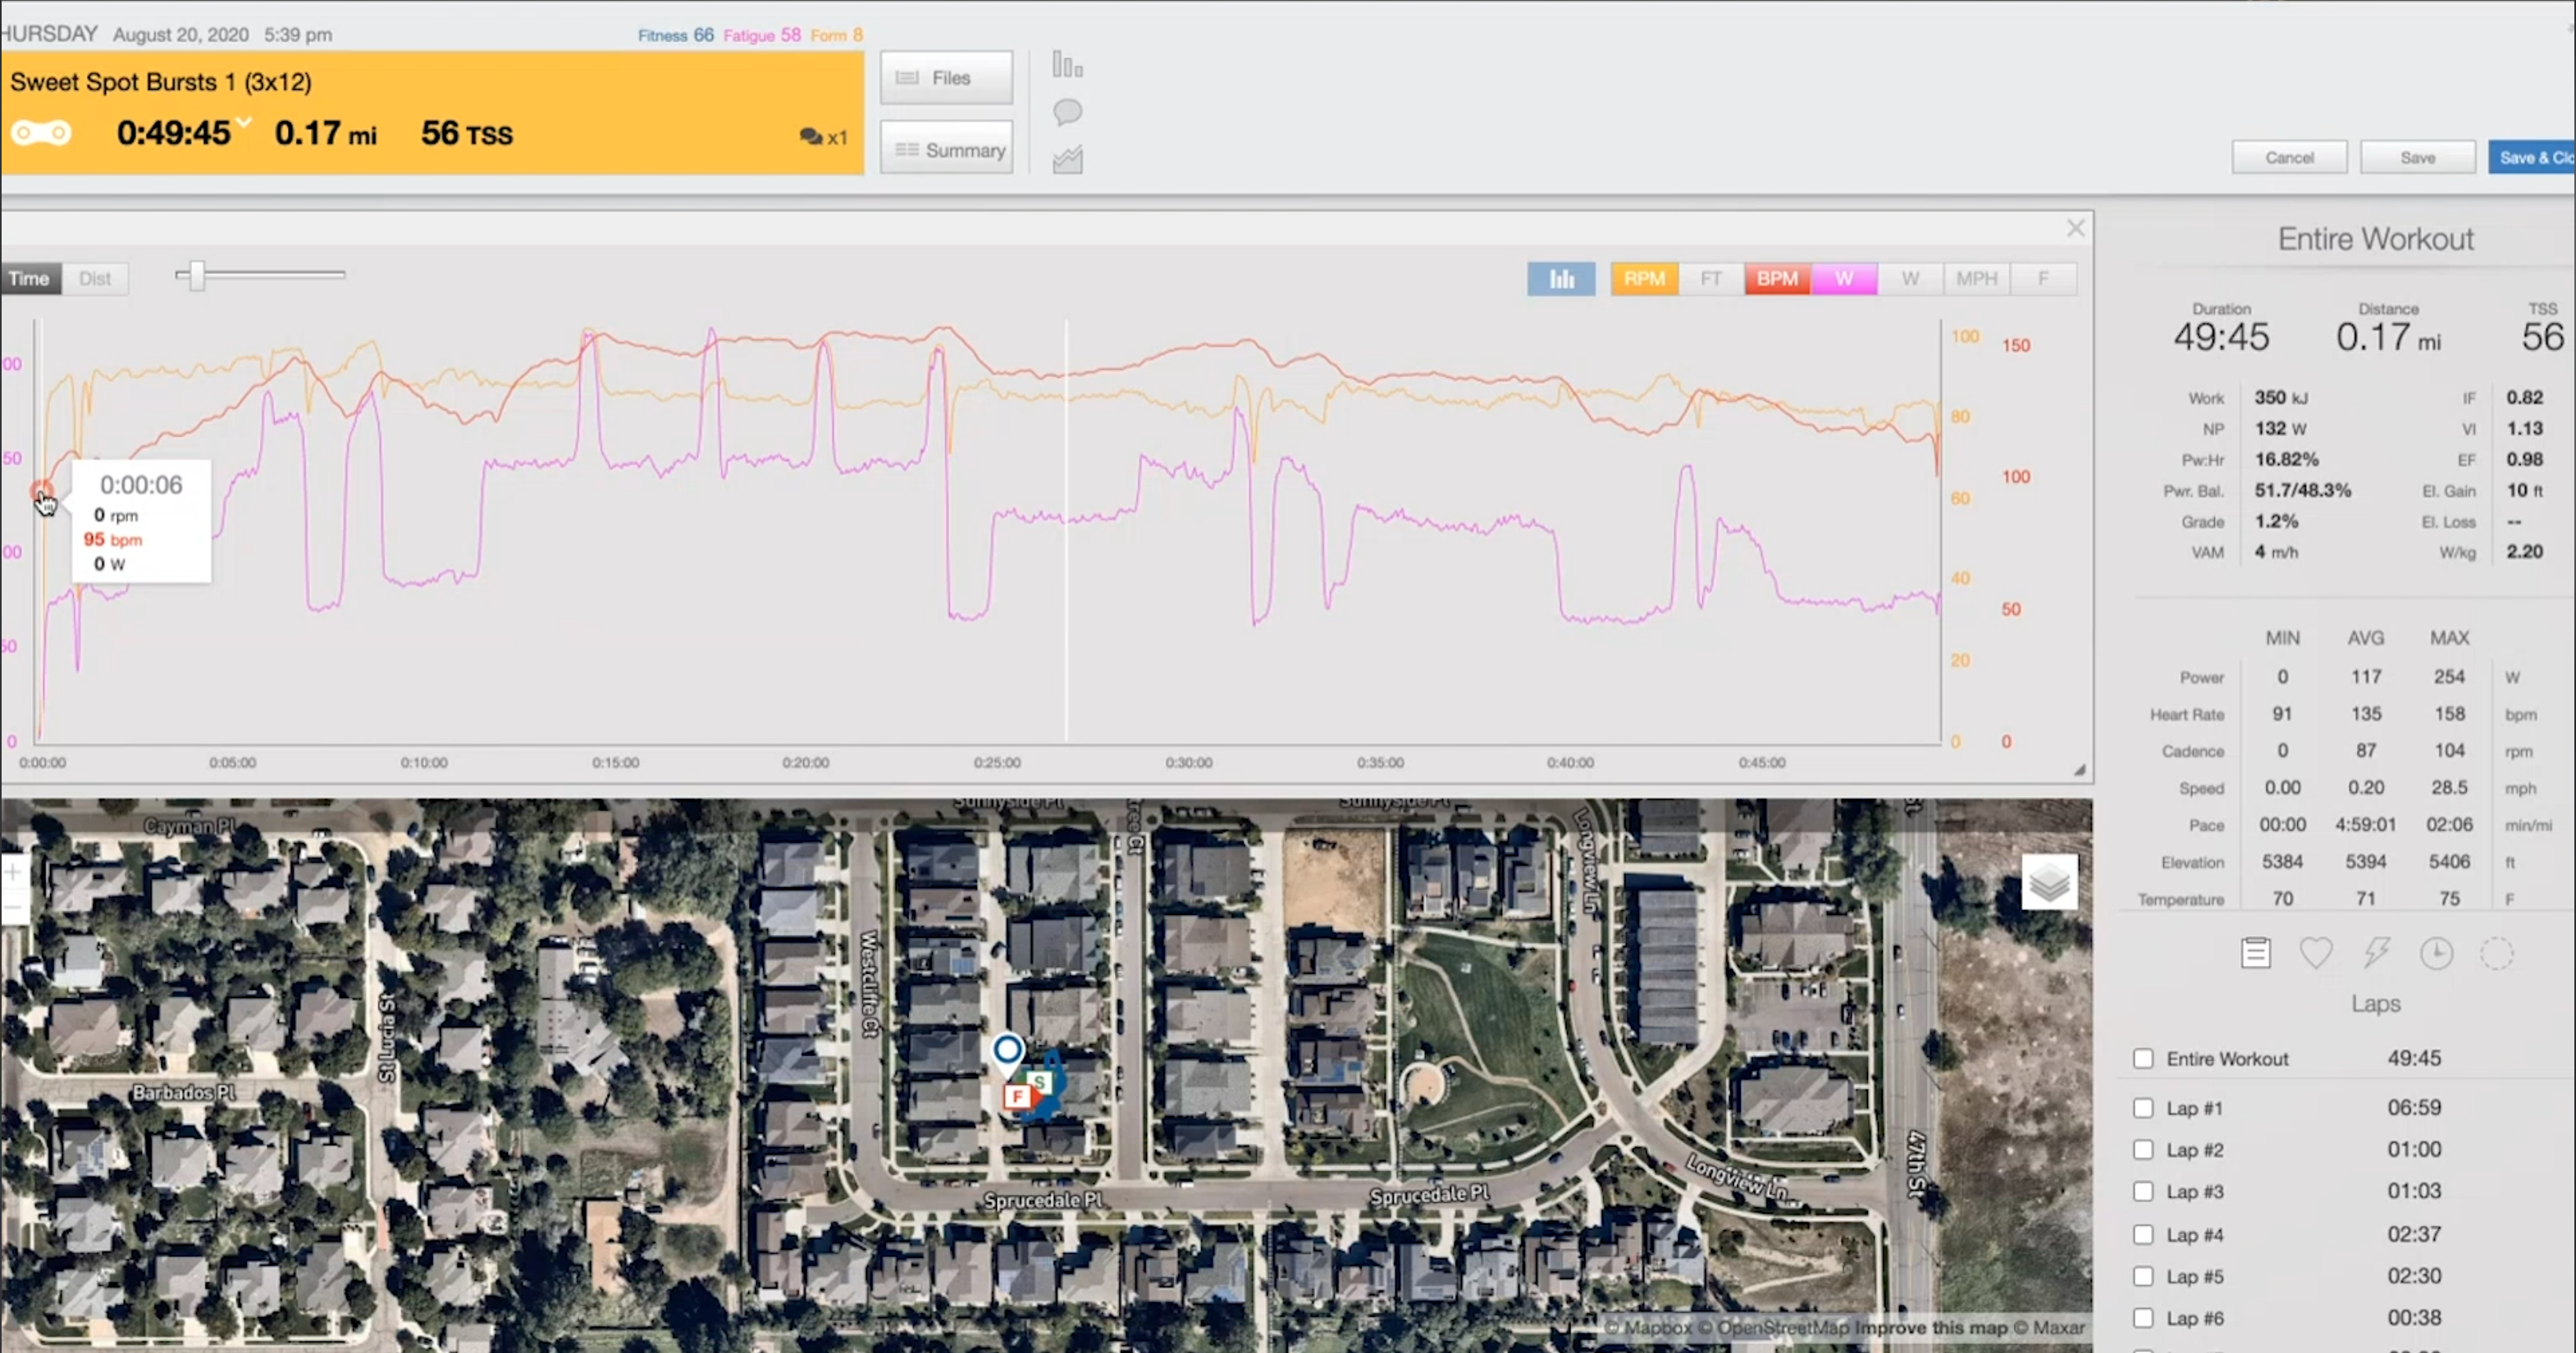
Task: Click the Summary button
Action: (x=946, y=148)
